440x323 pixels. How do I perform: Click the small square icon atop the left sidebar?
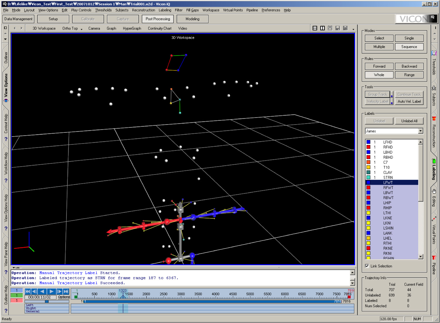tap(5, 28)
